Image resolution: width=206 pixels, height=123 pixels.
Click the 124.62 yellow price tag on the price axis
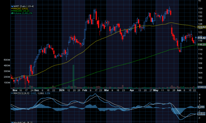(x=202, y=27)
